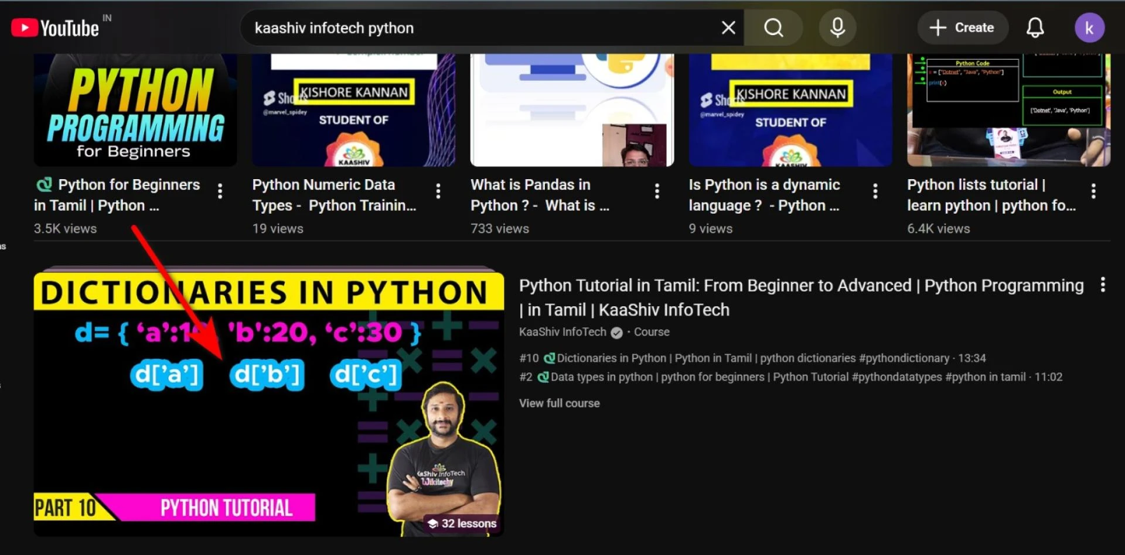Screen dimensions: 1125x555
Task: Open title 'Python lists tutorial | learn python'
Action: coord(991,195)
